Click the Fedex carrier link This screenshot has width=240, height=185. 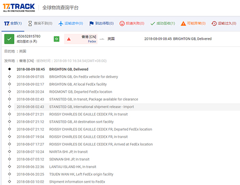[x=92, y=42]
